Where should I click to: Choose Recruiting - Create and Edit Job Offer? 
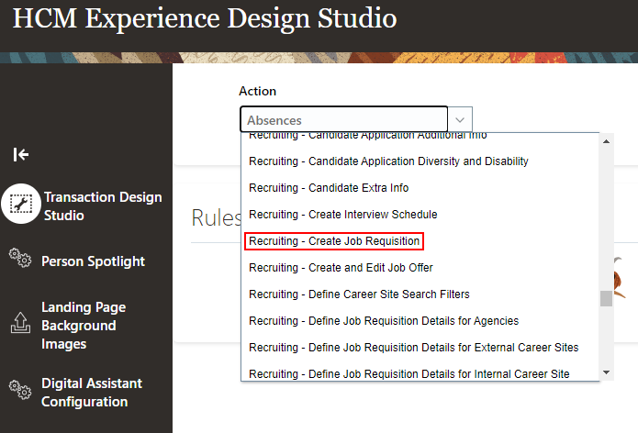(341, 268)
